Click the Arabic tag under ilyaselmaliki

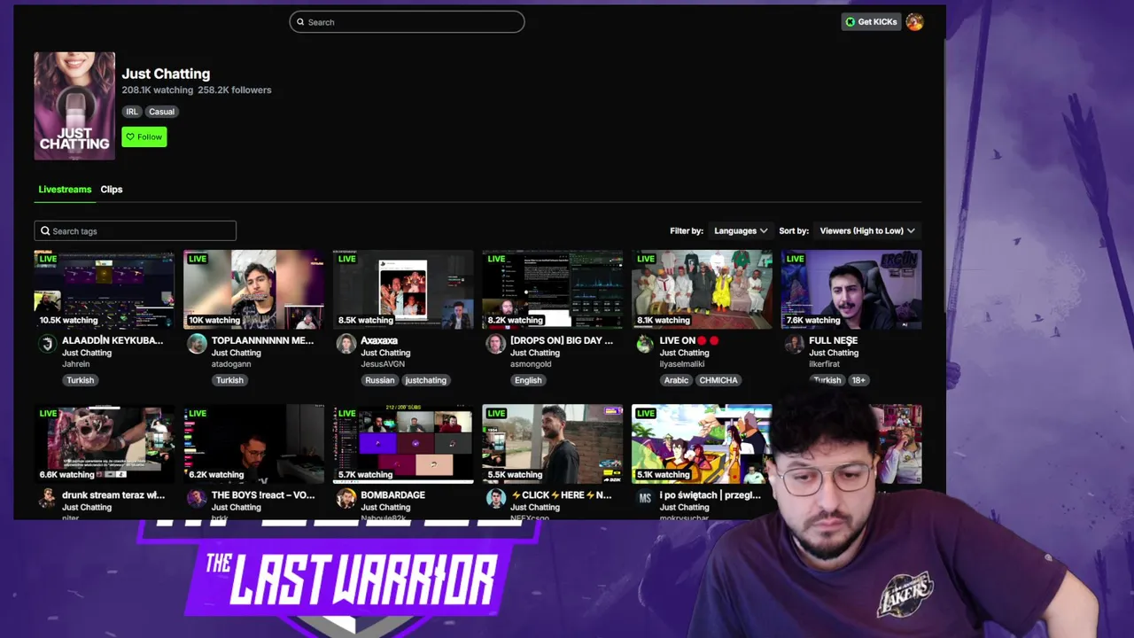[x=676, y=380]
